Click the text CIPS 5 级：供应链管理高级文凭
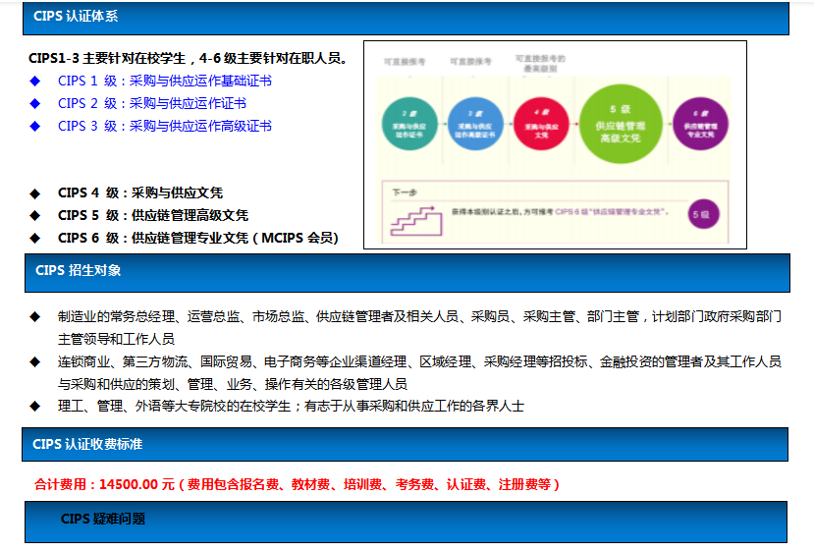Image resolution: width=814 pixels, height=551 pixels. pyautogui.click(x=153, y=215)
